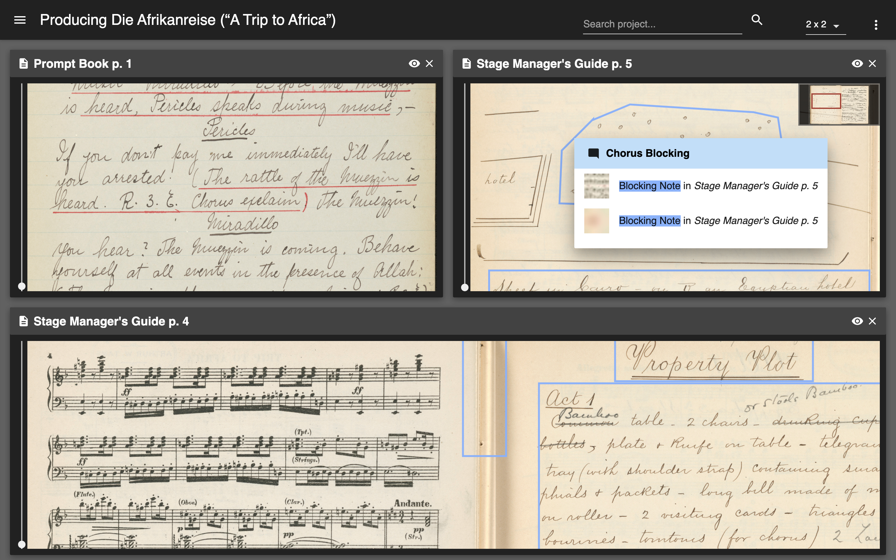This screenshot has height=560, width=896.
Task: Click the Prompt Book zoom slider handle
Action: pos(22,286)
